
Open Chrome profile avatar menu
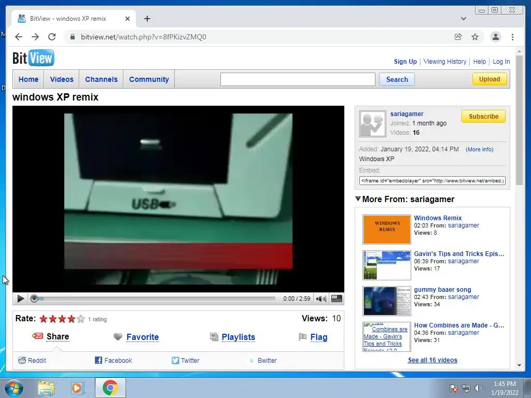[496, 37]
